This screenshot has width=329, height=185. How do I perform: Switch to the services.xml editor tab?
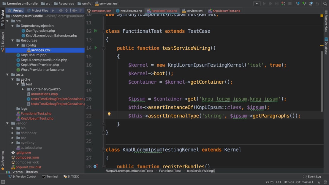(193, 11)
